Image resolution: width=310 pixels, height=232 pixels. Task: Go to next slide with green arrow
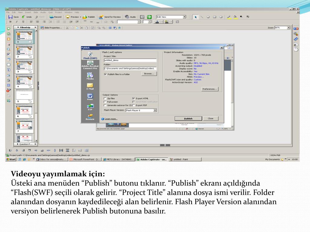pos(149,17)
